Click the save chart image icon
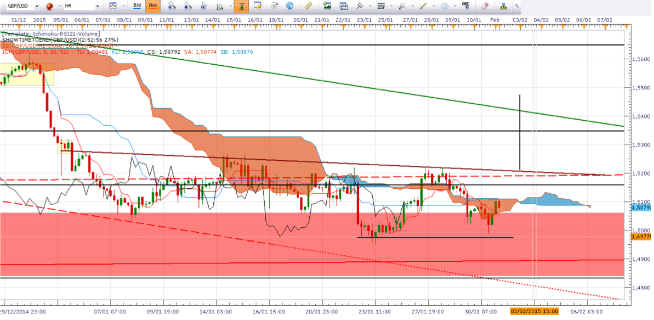The image size is (654, 320). [x=327, y=6]
